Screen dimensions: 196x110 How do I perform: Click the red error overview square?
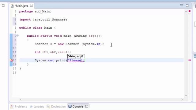click(190, 11)
